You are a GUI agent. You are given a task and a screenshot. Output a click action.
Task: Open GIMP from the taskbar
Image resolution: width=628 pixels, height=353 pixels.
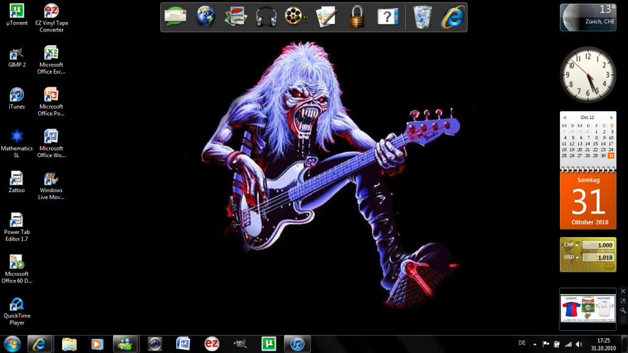point(240,344)
